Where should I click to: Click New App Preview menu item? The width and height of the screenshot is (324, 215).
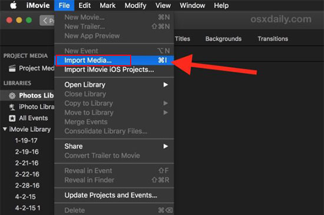[114, 36]
